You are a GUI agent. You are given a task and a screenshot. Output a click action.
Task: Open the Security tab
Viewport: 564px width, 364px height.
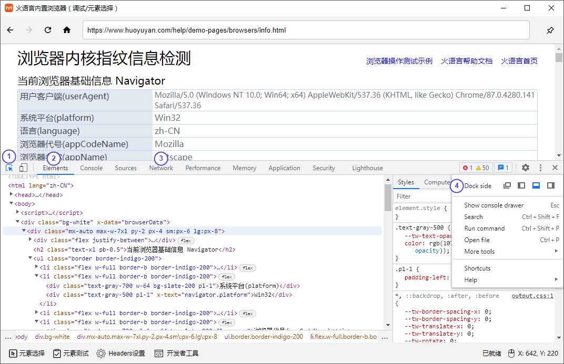[x=324, y=168]
